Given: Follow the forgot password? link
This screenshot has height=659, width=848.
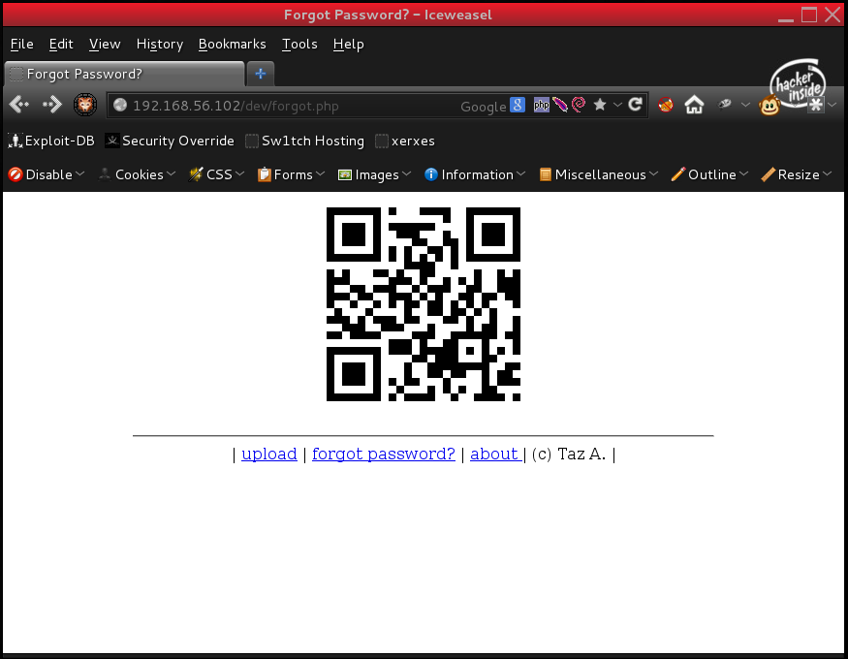Looking at the screenshot, I should coord(384,454).
